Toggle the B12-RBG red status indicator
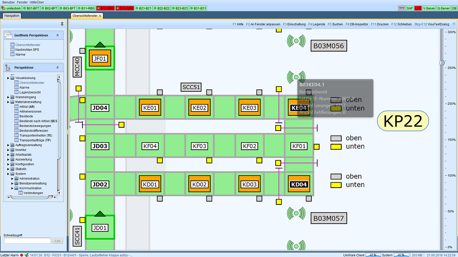Screen dimensions: 458x257 click(x=105, y=8)
